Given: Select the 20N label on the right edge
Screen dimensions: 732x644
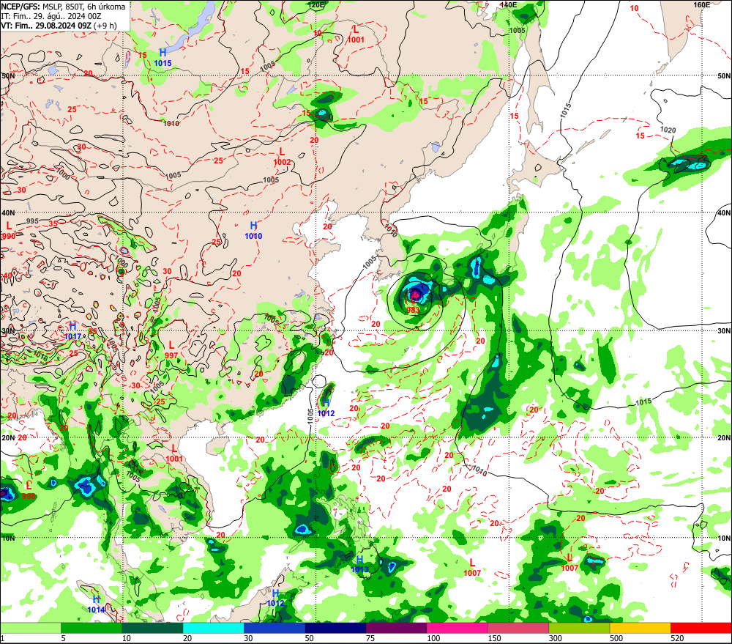Looking at the screenshot, I should click(724, 437).
